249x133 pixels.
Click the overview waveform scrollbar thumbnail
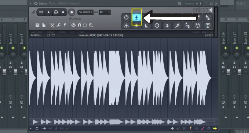[x=123, y=122]
